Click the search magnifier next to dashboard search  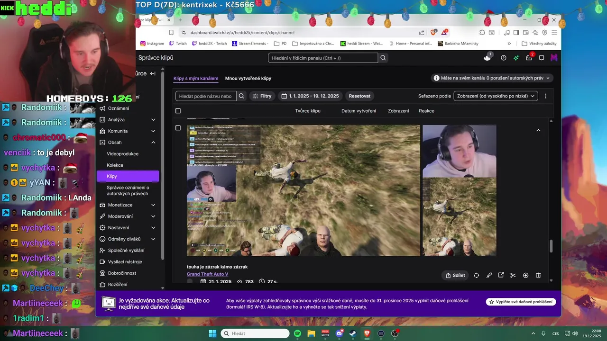[x=383, y=58]
